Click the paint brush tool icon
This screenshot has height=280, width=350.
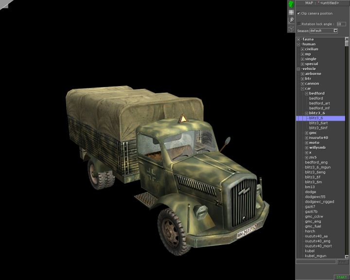pos(291,20)
